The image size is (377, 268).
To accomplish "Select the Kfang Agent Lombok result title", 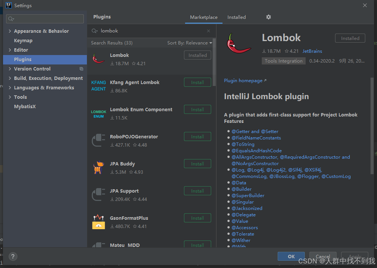I will coord(134,83).
